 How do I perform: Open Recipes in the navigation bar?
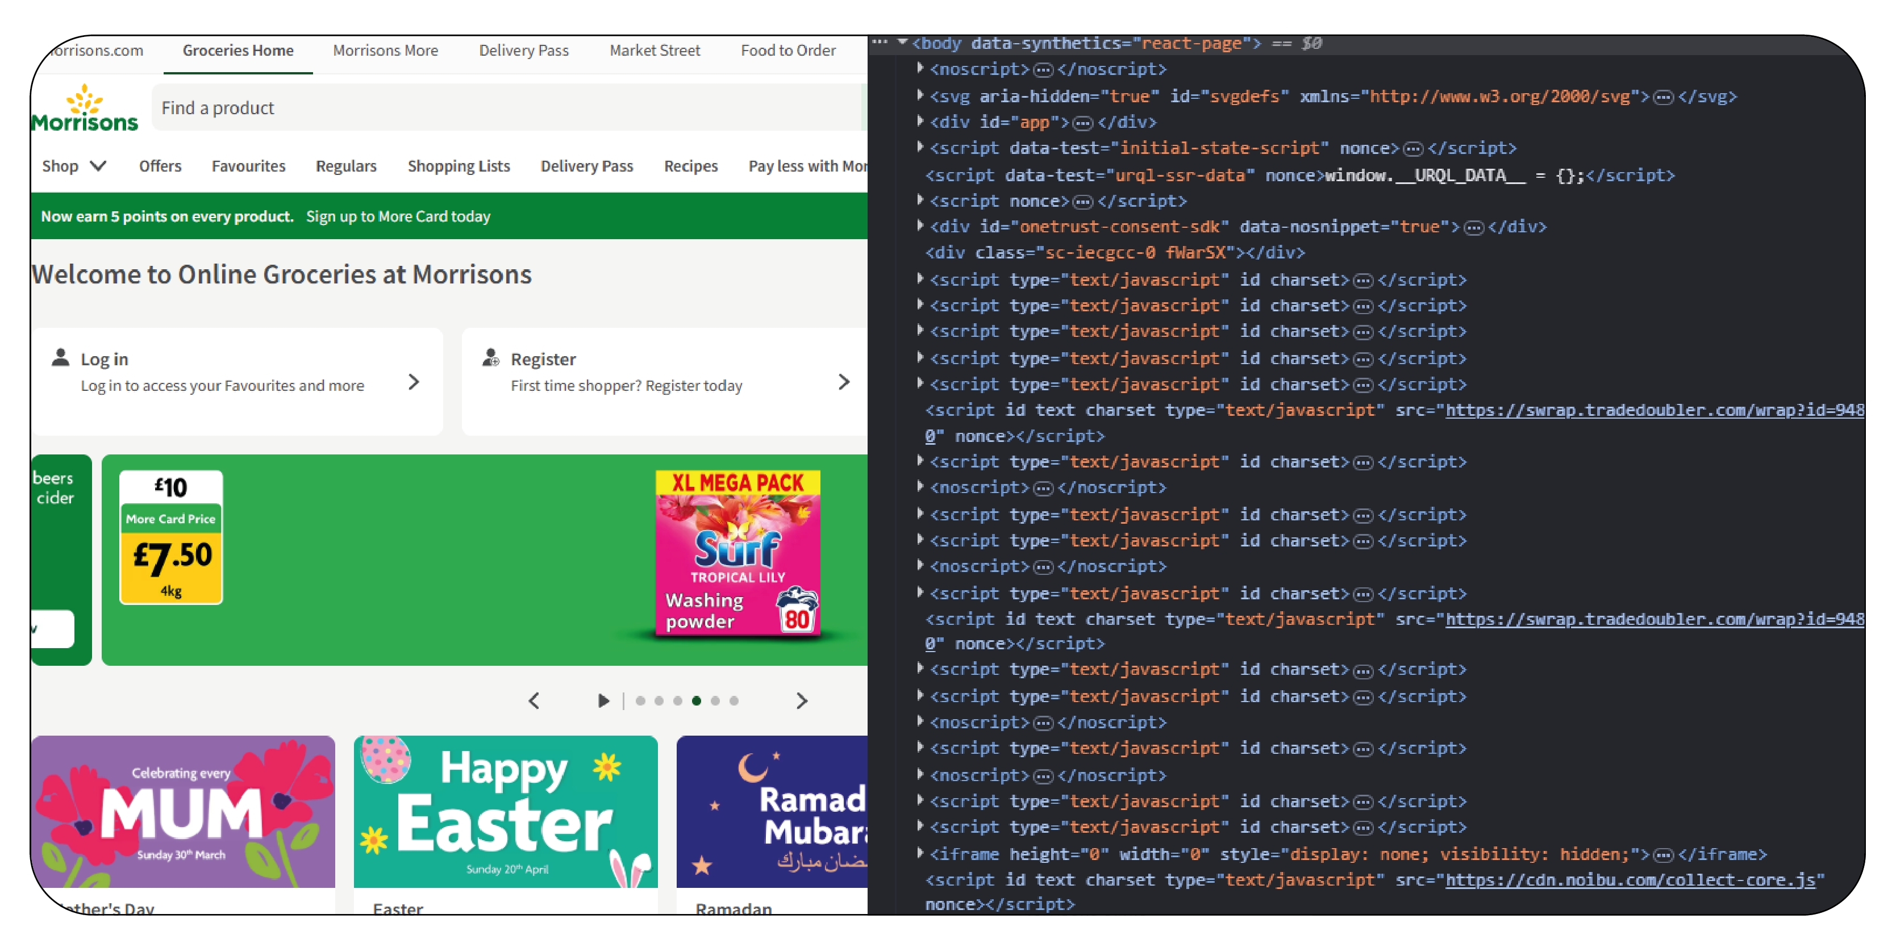tap(690, 166)
